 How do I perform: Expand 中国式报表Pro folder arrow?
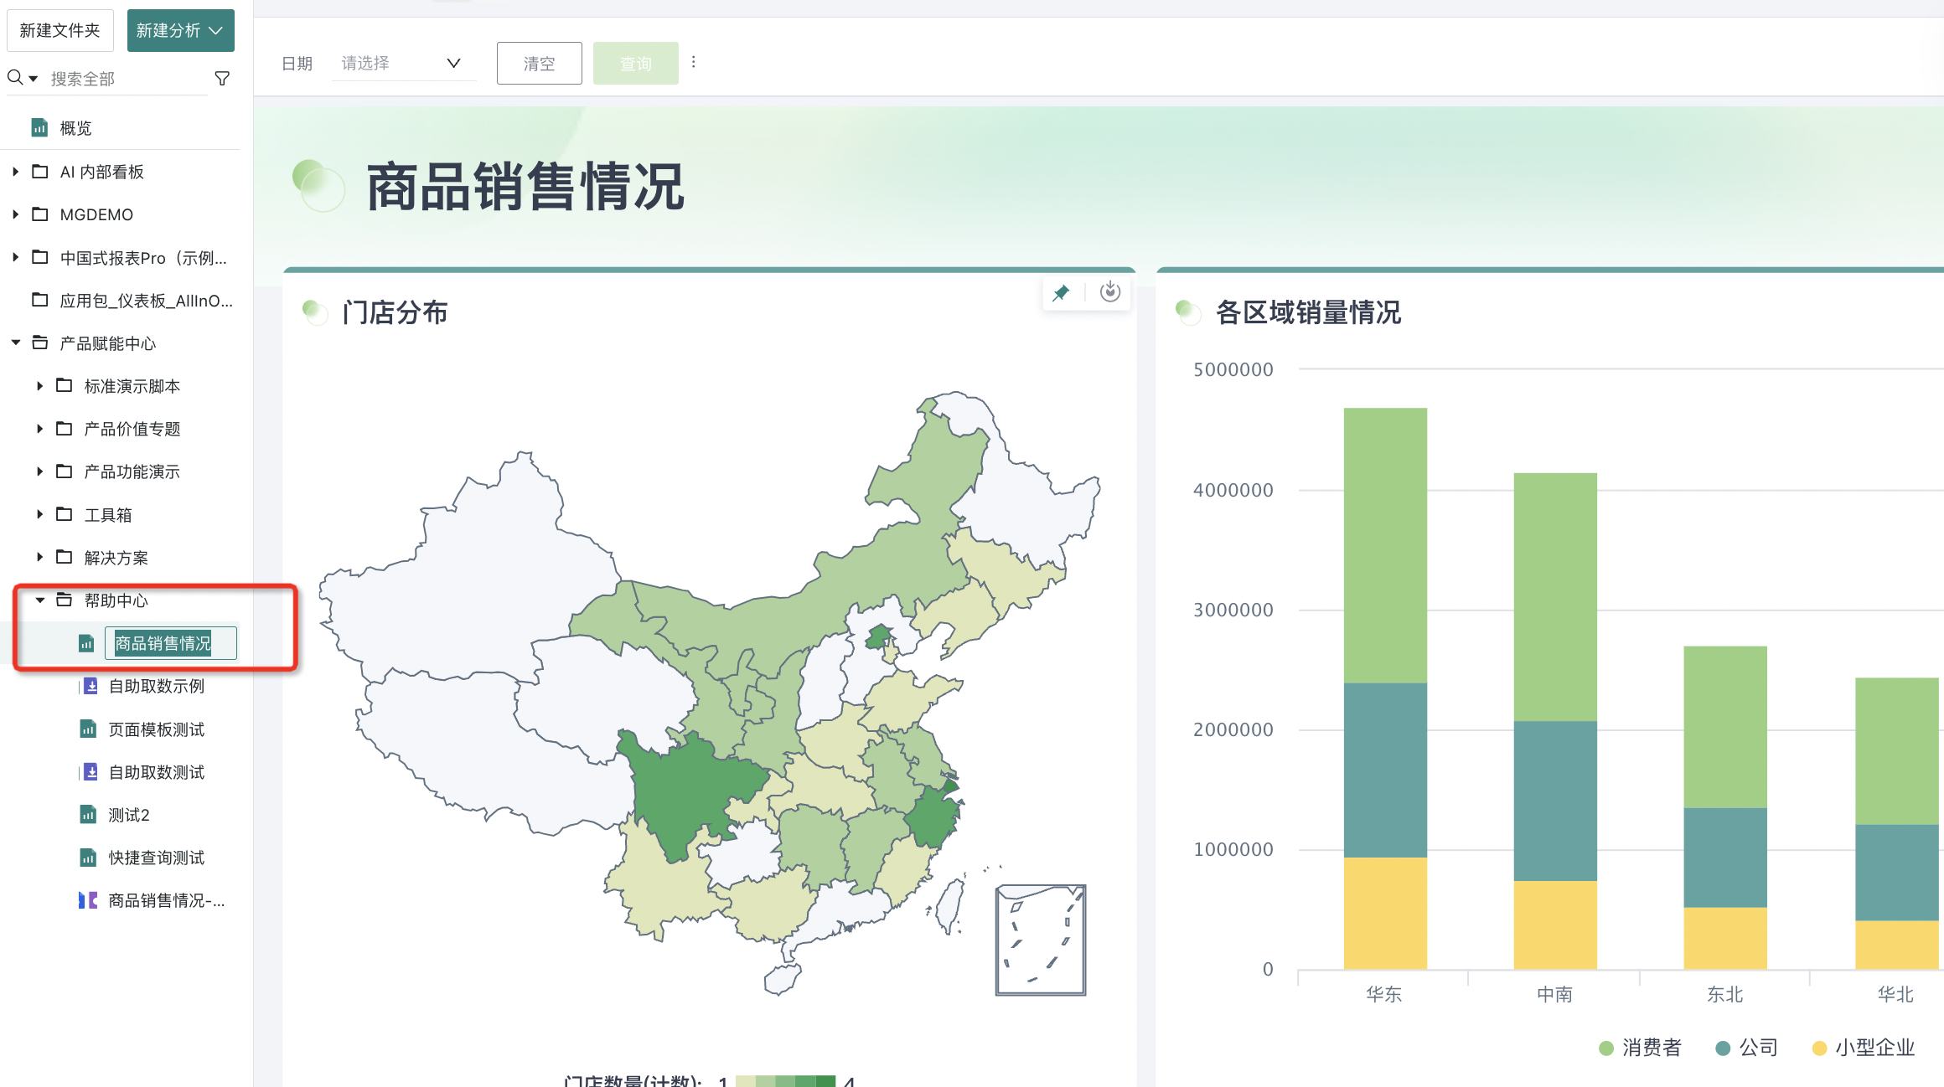[15, 257]
